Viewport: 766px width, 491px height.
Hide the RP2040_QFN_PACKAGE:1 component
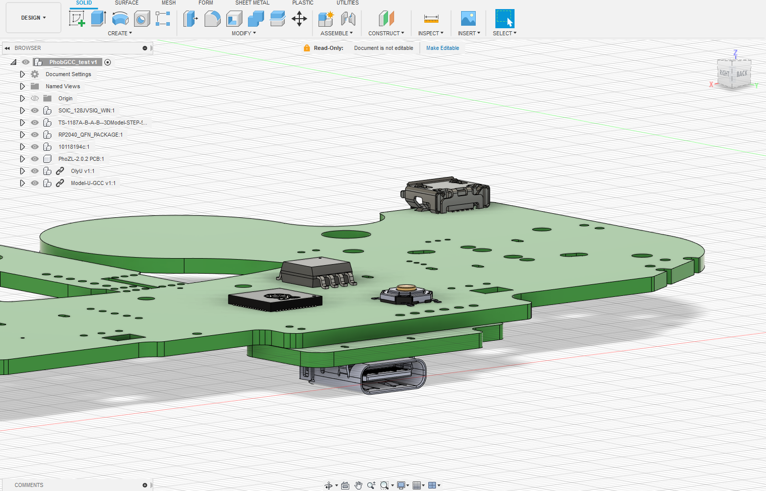(35, 135)
